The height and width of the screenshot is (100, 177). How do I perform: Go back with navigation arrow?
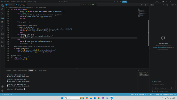pyautogui.click(x=59, y=2)
